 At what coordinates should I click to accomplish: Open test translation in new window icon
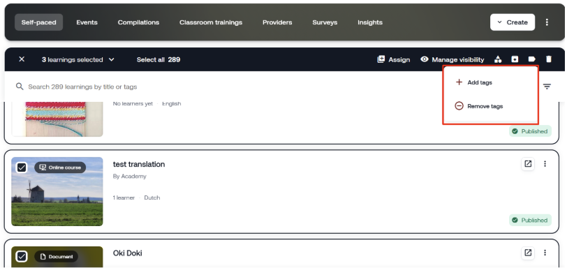(528, 164)
